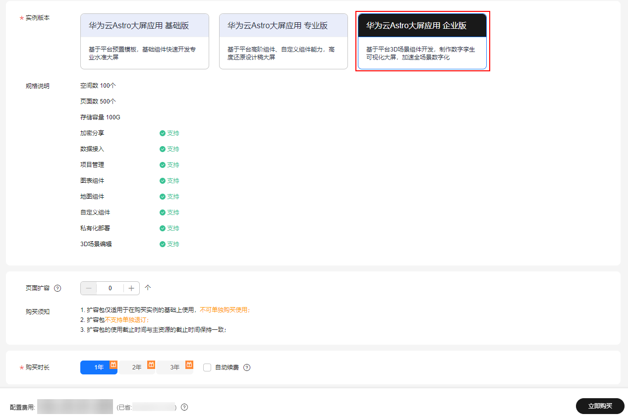Screen dimensions: 628x418
Task: Select the 华为云Astro大屏应用 企业版 card
Action: 422,41
